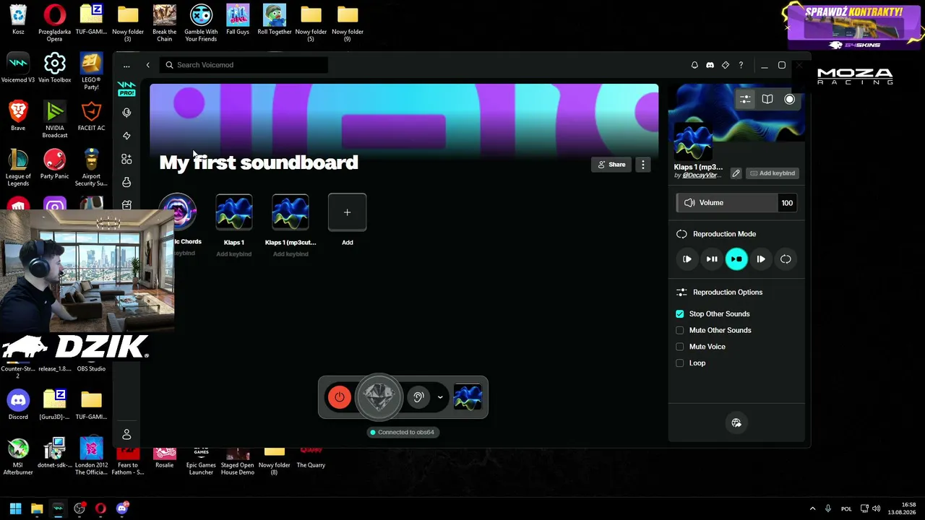Screen dimensions: 925x520
Task: Open Discord from the taskbar
Action: click(122, 508)
